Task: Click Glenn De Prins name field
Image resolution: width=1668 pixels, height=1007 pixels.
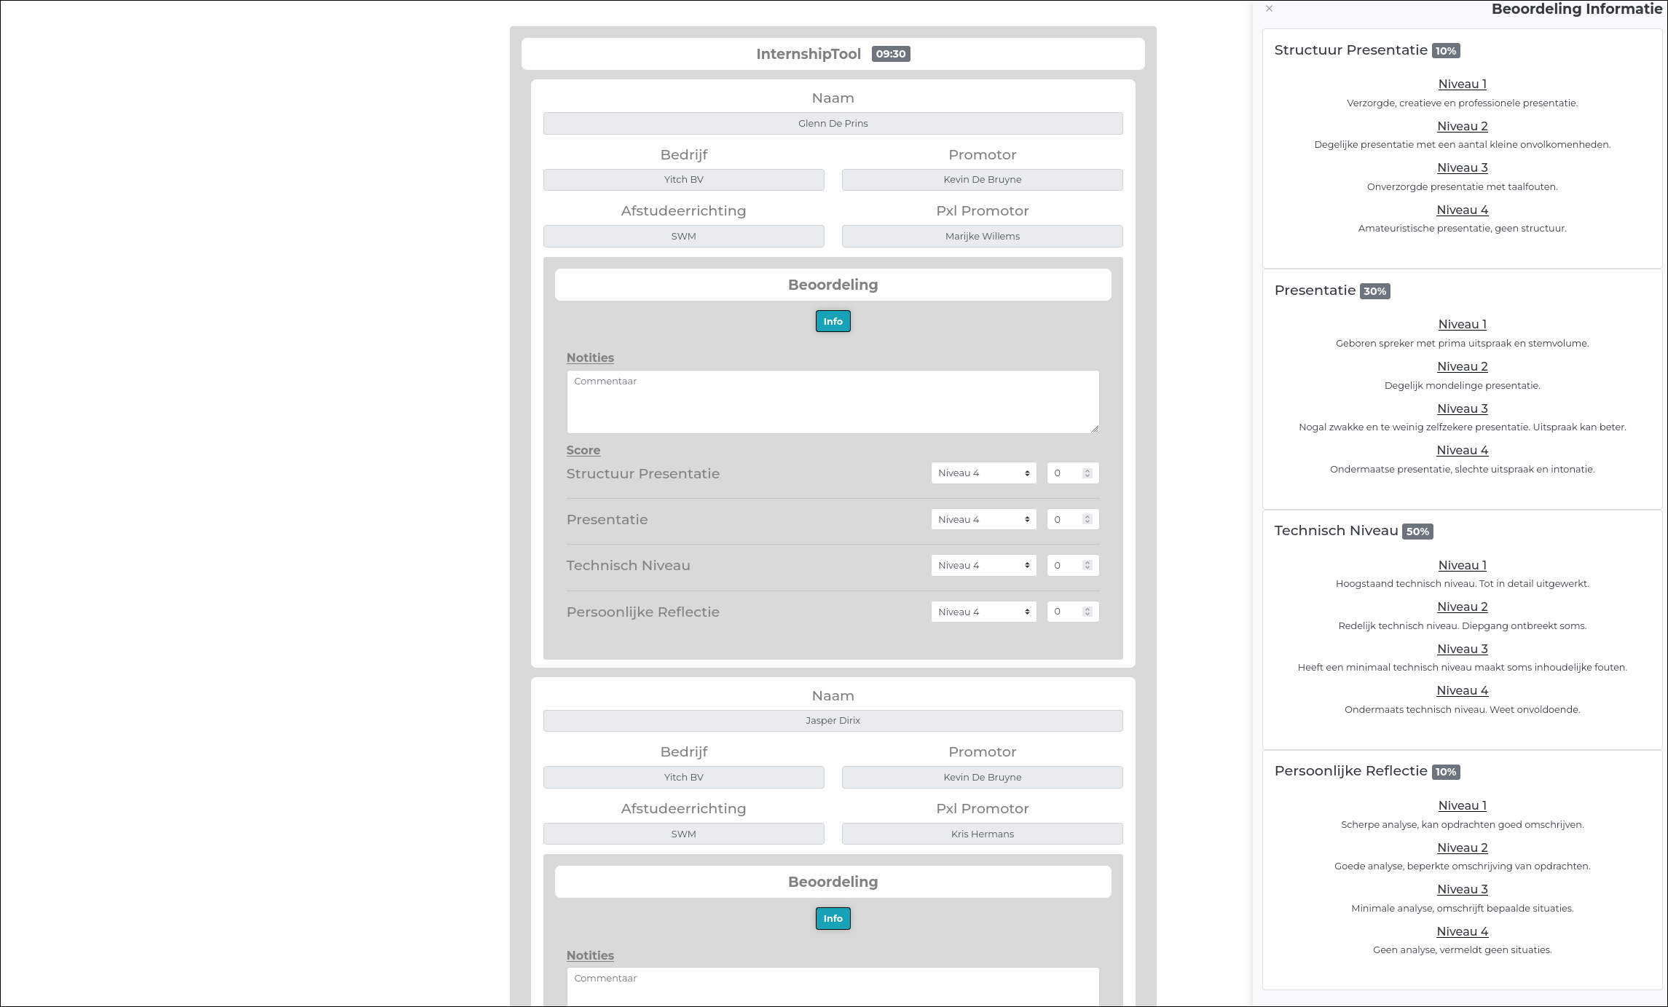Action: (833, 123)
